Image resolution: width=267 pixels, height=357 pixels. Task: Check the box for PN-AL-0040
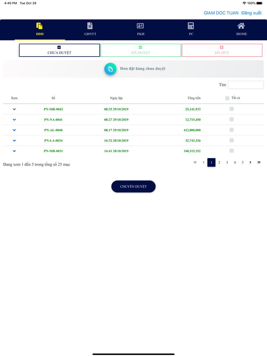231,130
